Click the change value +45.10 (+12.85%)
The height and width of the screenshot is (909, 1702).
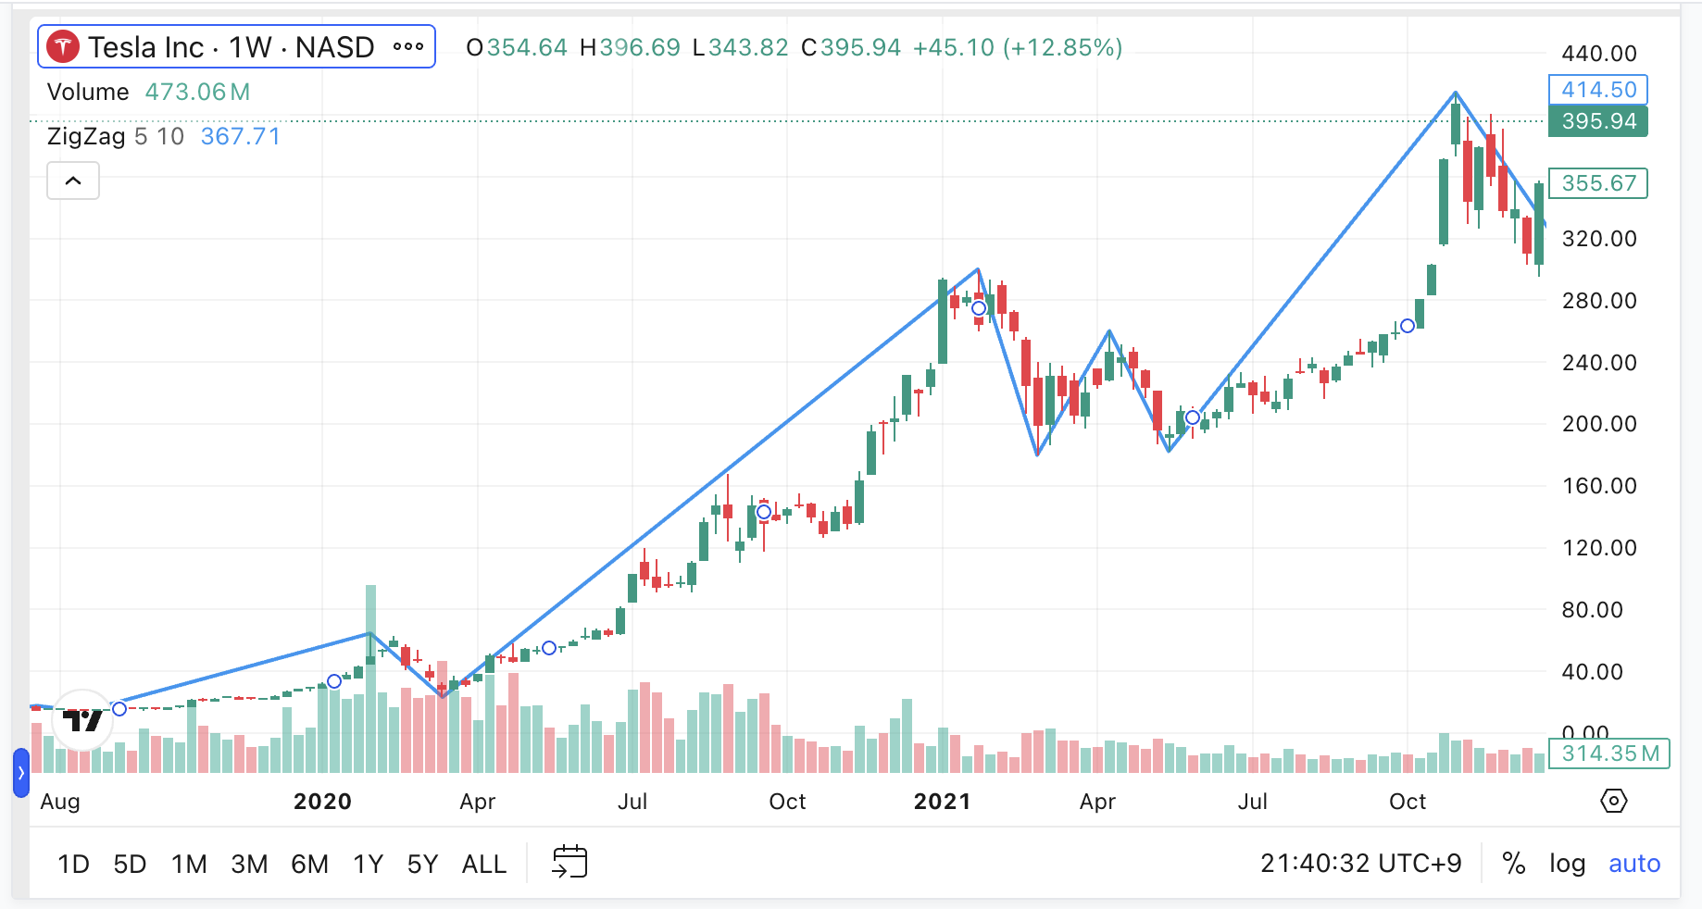click(x=1018, y=47)
